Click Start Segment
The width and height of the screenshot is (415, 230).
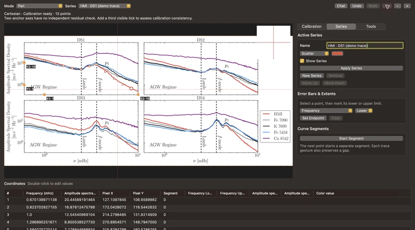pyautogui.click(x=351, y=138)
